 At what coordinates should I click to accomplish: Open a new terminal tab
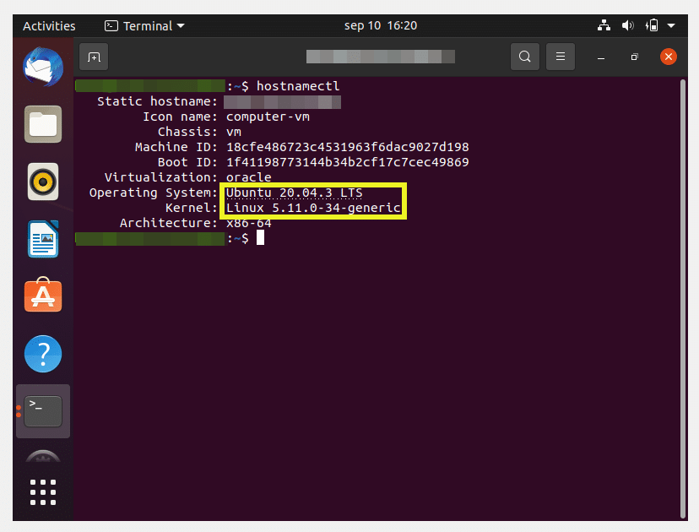[x=93, y=57]
